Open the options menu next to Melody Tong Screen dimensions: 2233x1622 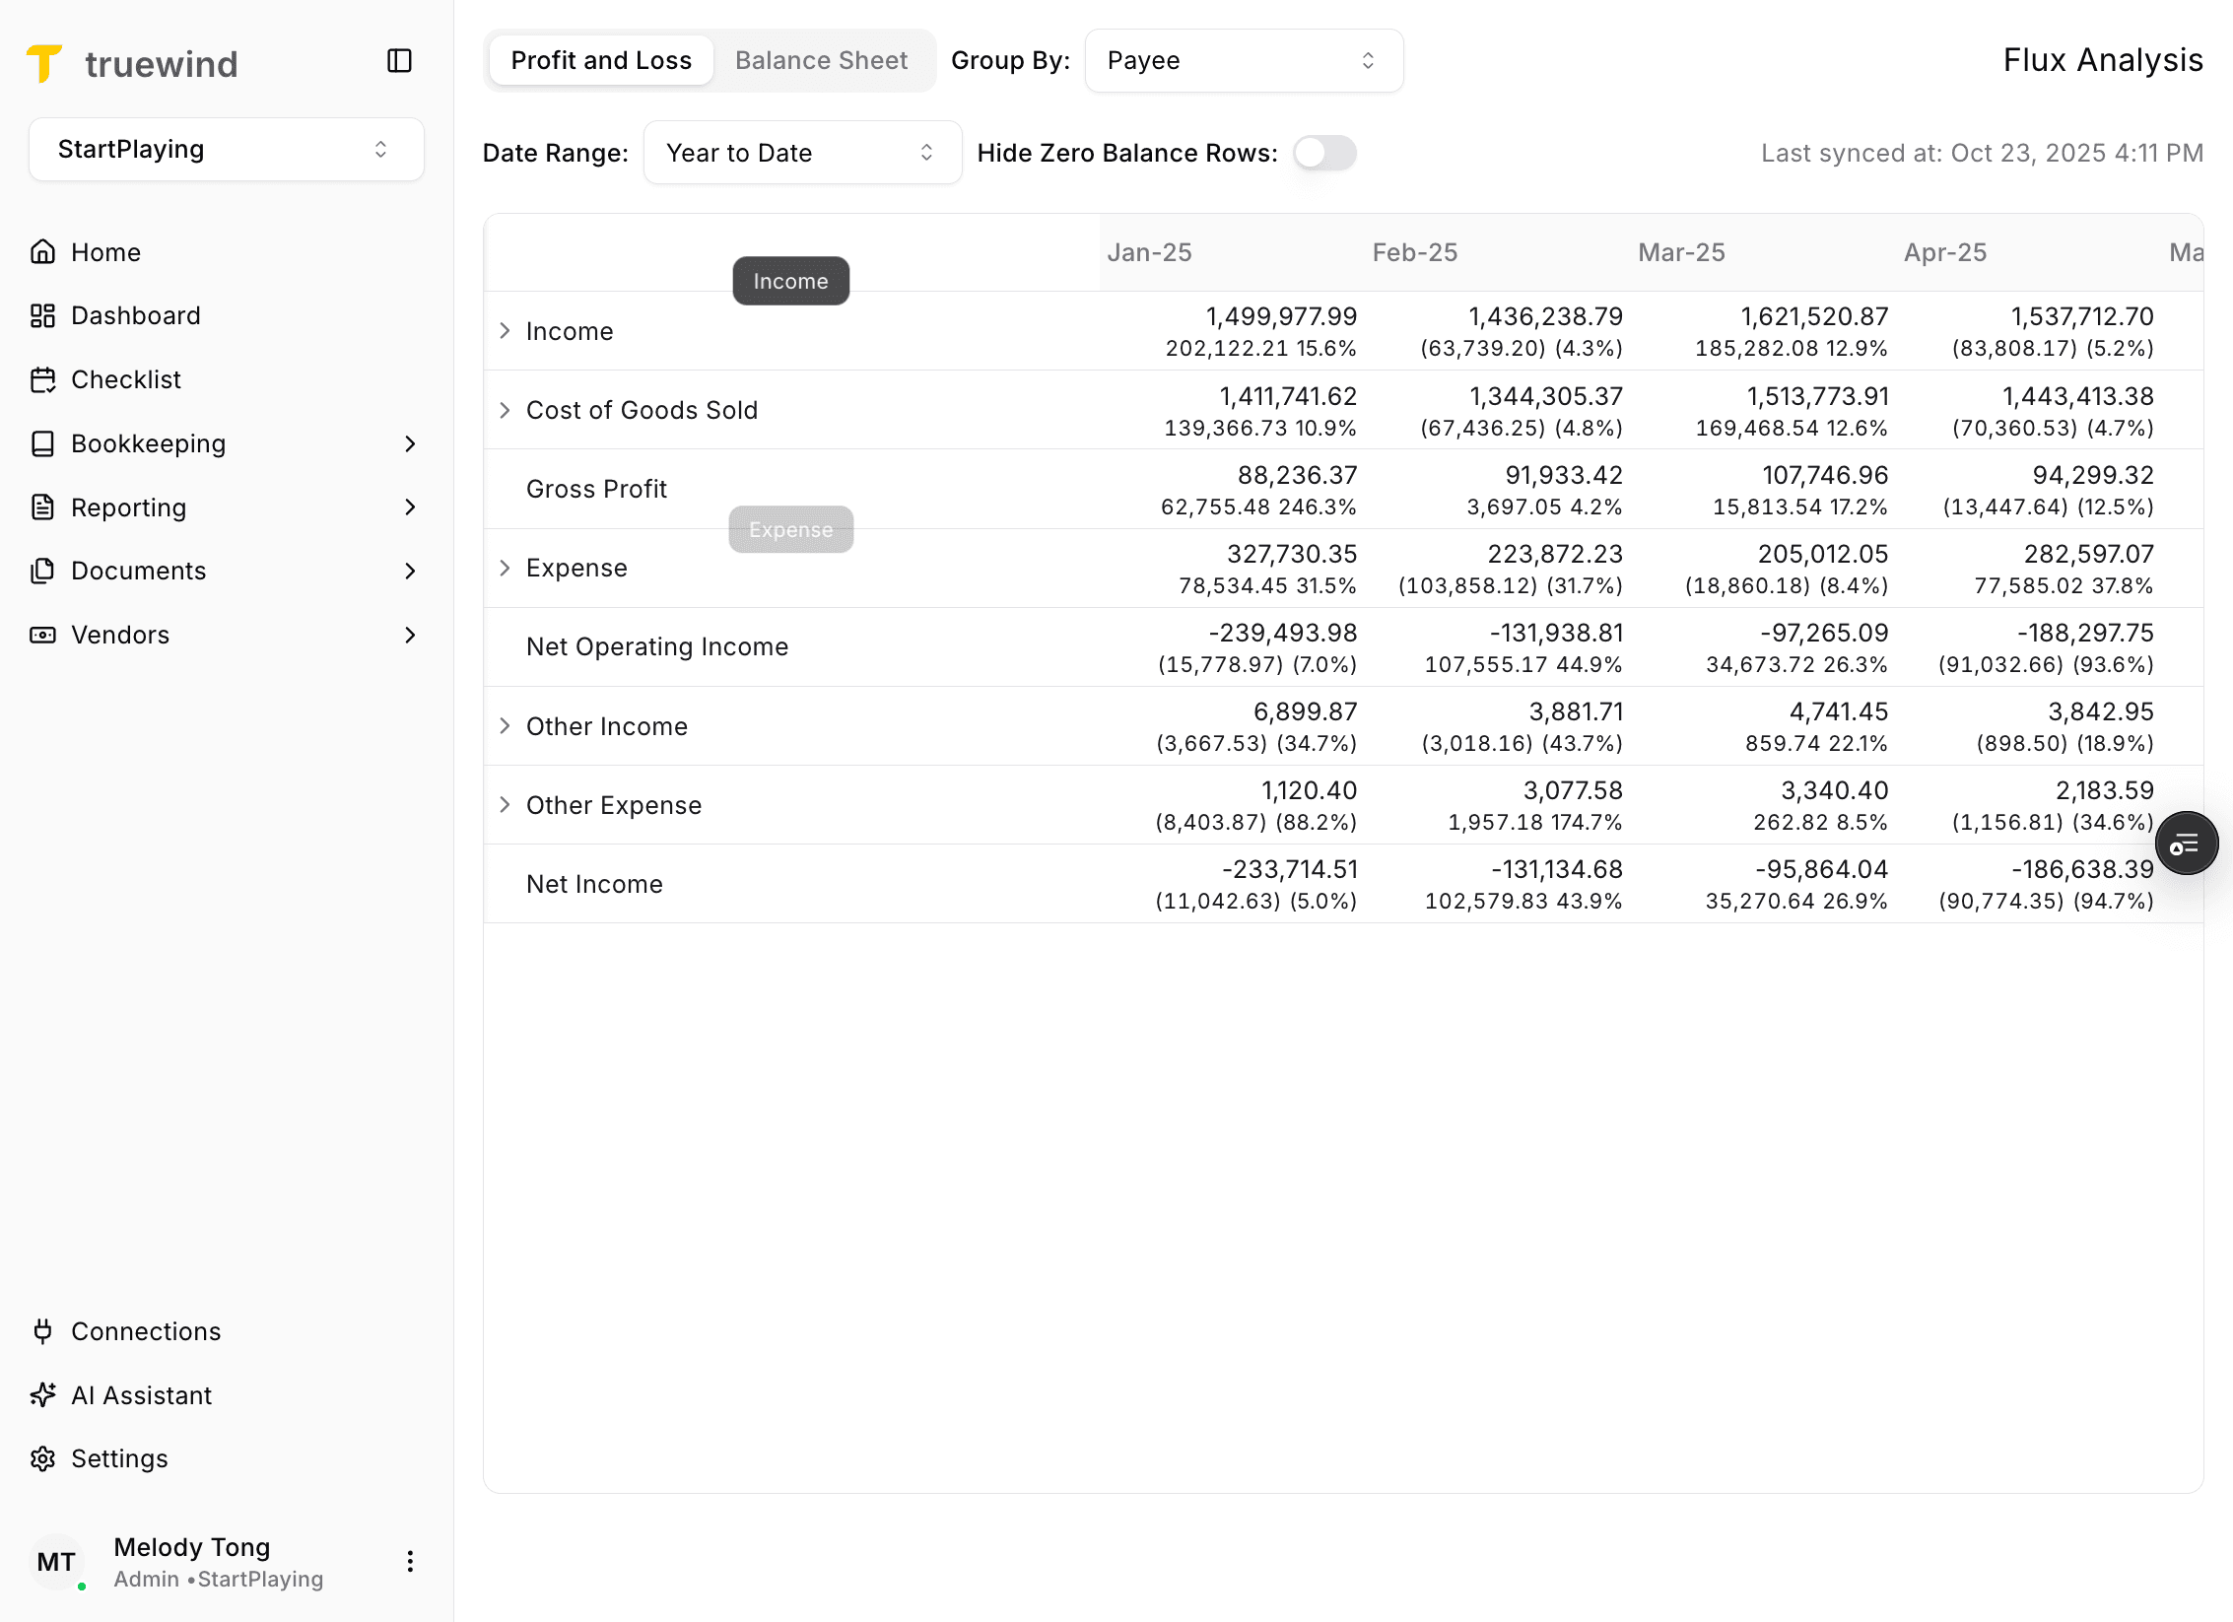click(410, 1561)
